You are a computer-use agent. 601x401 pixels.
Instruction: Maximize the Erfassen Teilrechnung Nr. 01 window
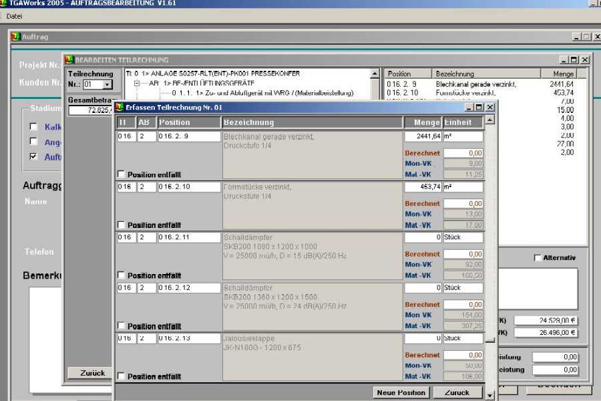479,107
